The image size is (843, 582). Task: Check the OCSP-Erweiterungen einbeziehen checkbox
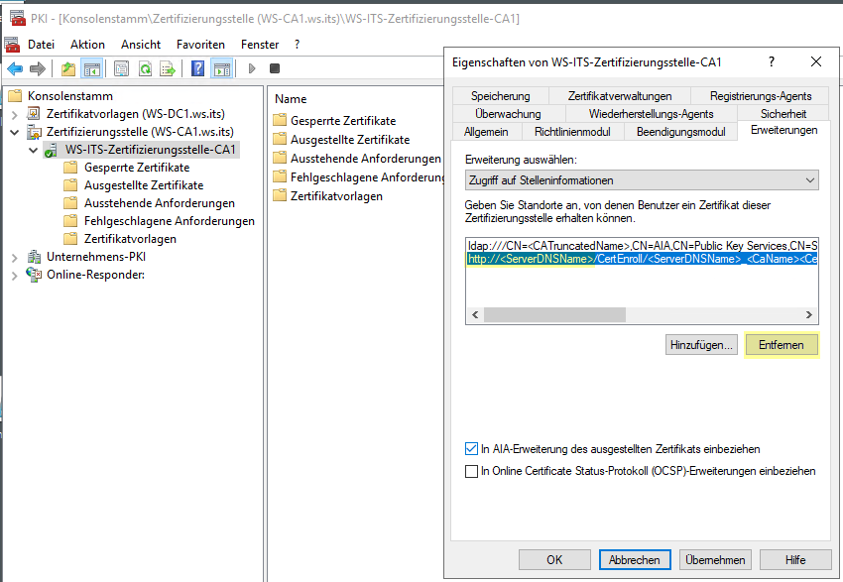pos(471,471)
